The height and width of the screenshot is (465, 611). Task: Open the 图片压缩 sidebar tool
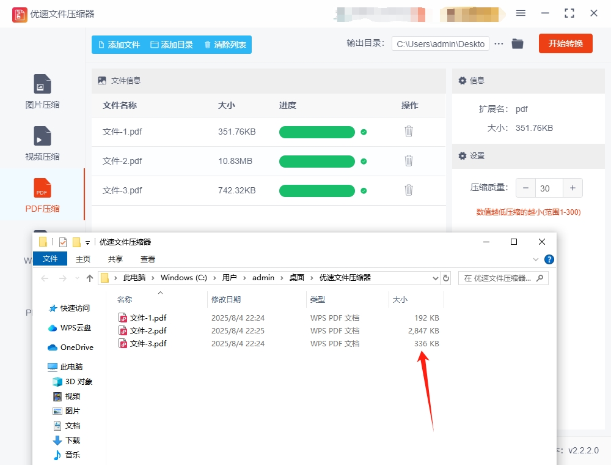(42, 91)
